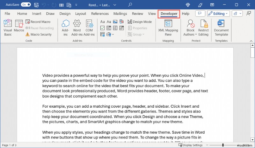Open the Editing mode dropdown
Image resolution: width=255 pixels, height=148 pixels.
pyautogui.click(x=219, y=13)
